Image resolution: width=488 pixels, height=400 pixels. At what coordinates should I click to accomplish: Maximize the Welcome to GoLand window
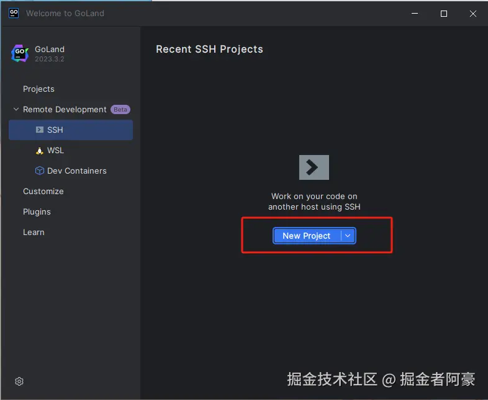[444, 14]
